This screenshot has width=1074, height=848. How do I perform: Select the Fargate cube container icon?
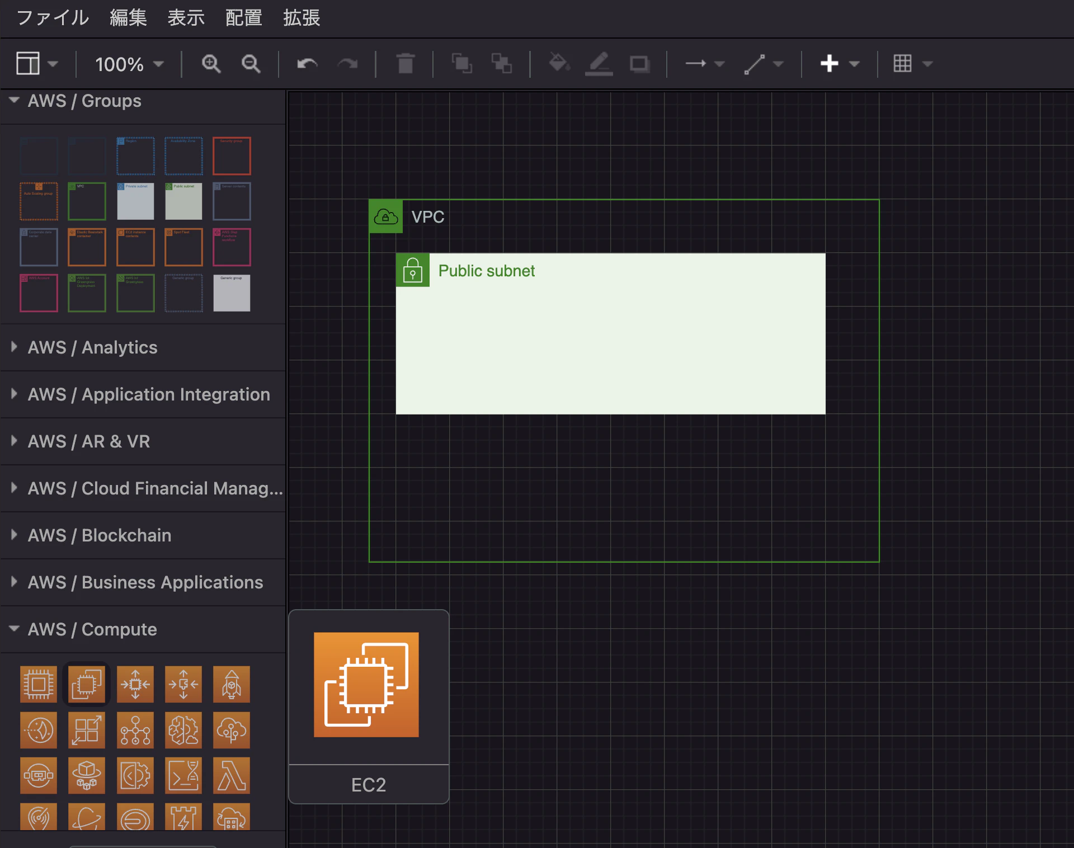87,776
